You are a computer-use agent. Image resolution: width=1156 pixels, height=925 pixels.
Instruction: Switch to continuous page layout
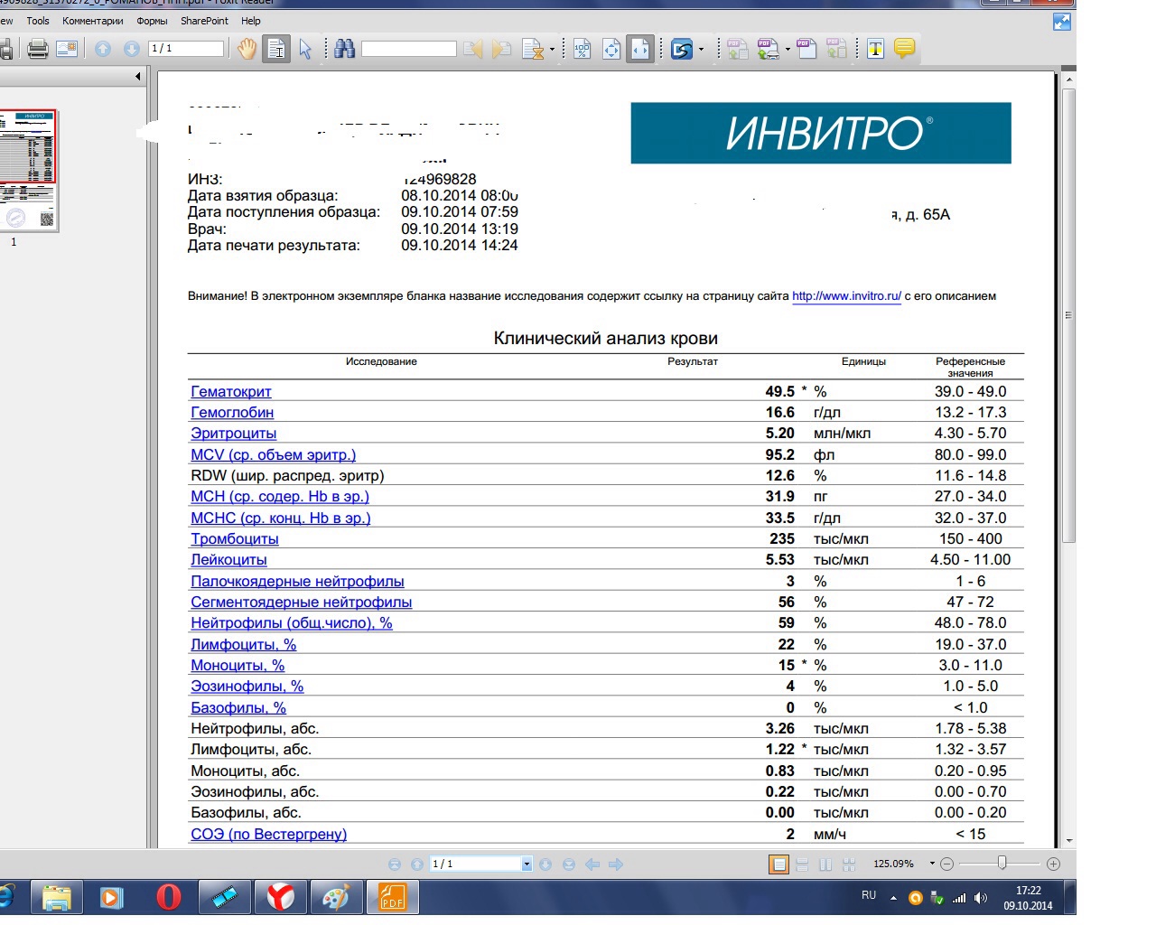point(802,864)
